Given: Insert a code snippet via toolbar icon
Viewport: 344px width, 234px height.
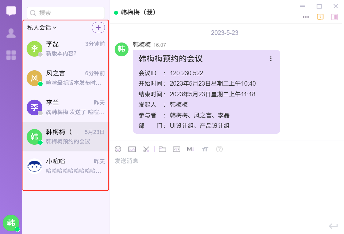Looking at the screenshot, I should pyautogui.click(x=176, y=149).
